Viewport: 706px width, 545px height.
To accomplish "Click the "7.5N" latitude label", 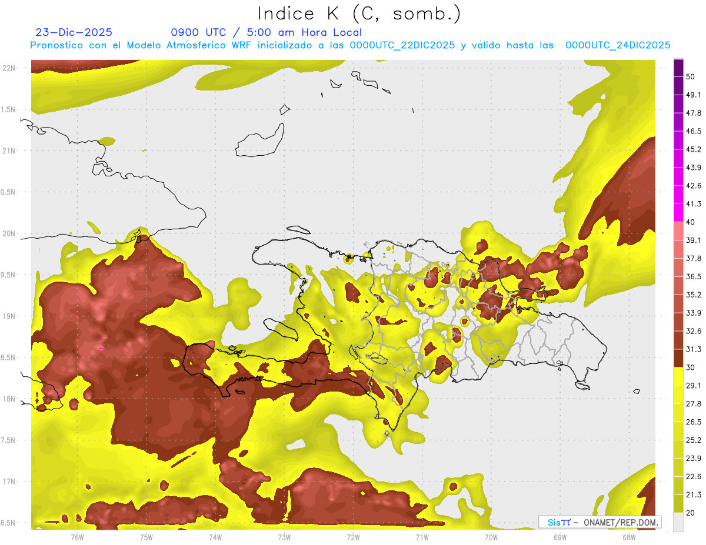I will [9, 440].
